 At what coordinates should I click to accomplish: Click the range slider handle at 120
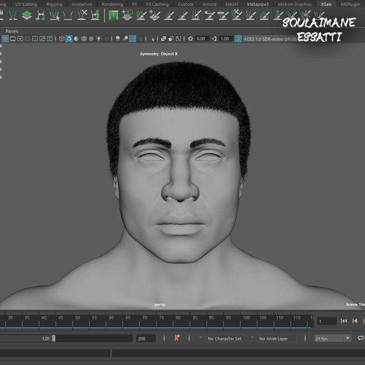click(54, 338)
